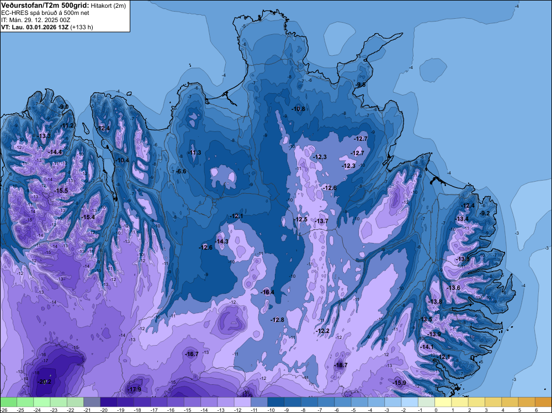Click the -15.9 temperature value

pyautogui.click(x=399, y=383)
